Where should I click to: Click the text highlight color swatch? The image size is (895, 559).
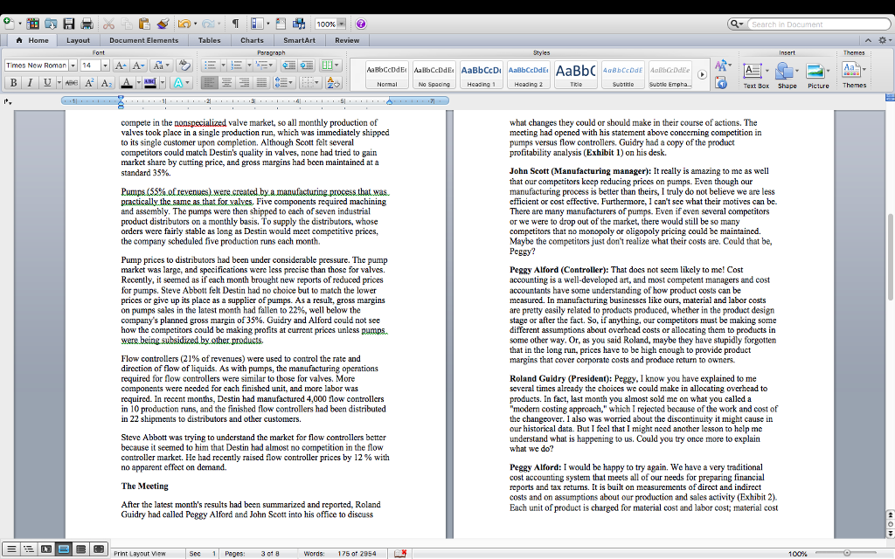149,83
